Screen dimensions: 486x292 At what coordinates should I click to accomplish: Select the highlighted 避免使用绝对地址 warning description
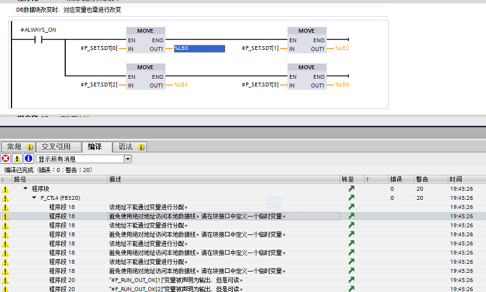coord(224,216)
